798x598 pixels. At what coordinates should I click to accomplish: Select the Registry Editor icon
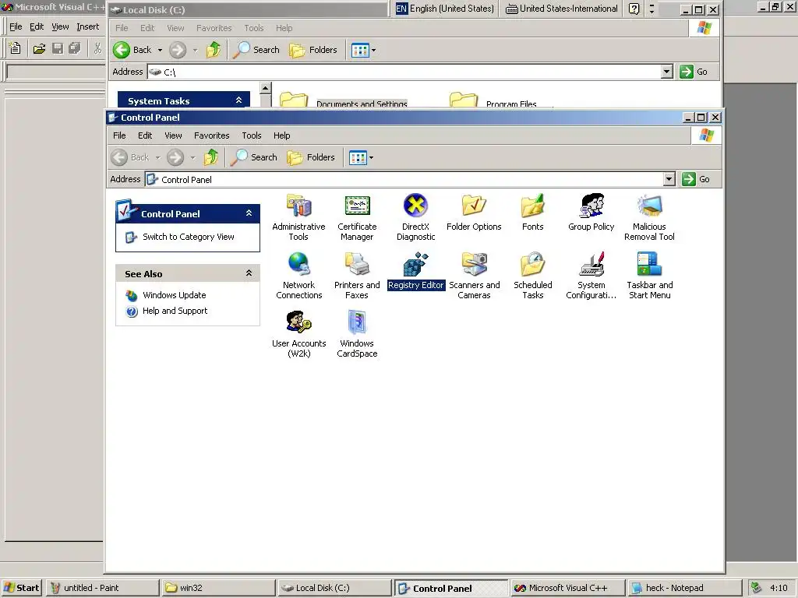416,265
